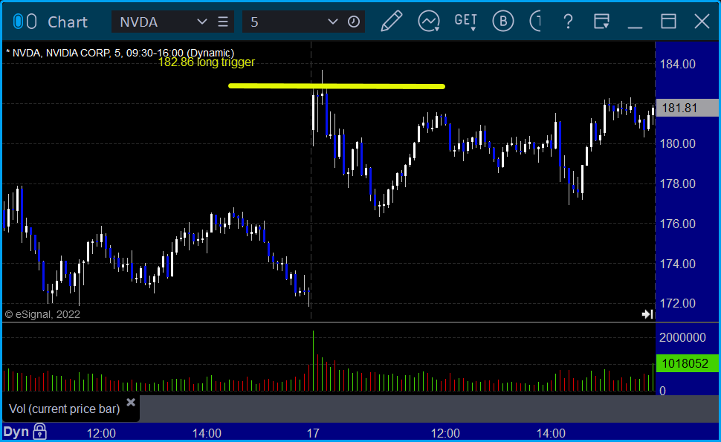The image size is (721, 442).
Task: Open help with the question mark icon
Action: tap(569, 22)
